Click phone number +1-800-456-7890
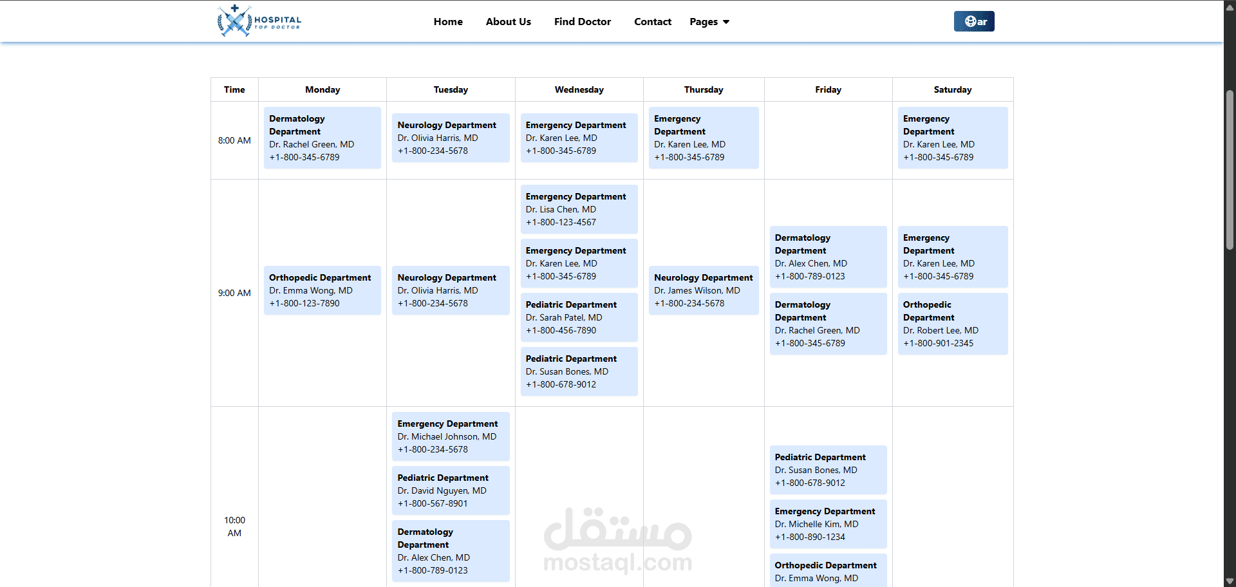 tap(561, 330)
